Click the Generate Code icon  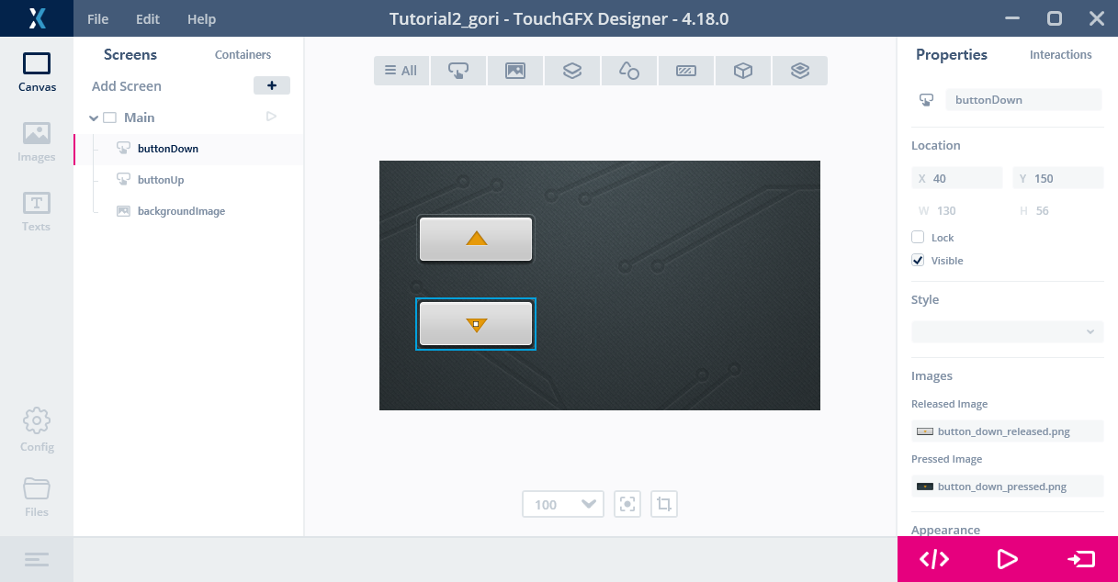click(934, 559)
